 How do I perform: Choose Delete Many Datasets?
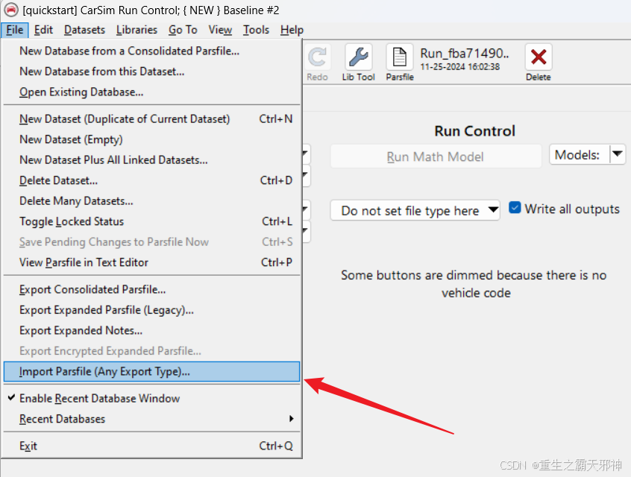click(x=152, y=201)
